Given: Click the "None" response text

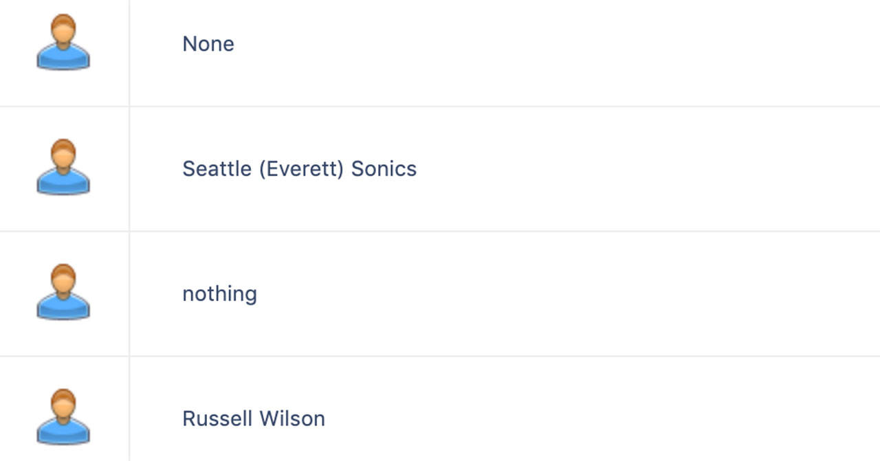Looking at the screenshot, I should tap(208, 44).
